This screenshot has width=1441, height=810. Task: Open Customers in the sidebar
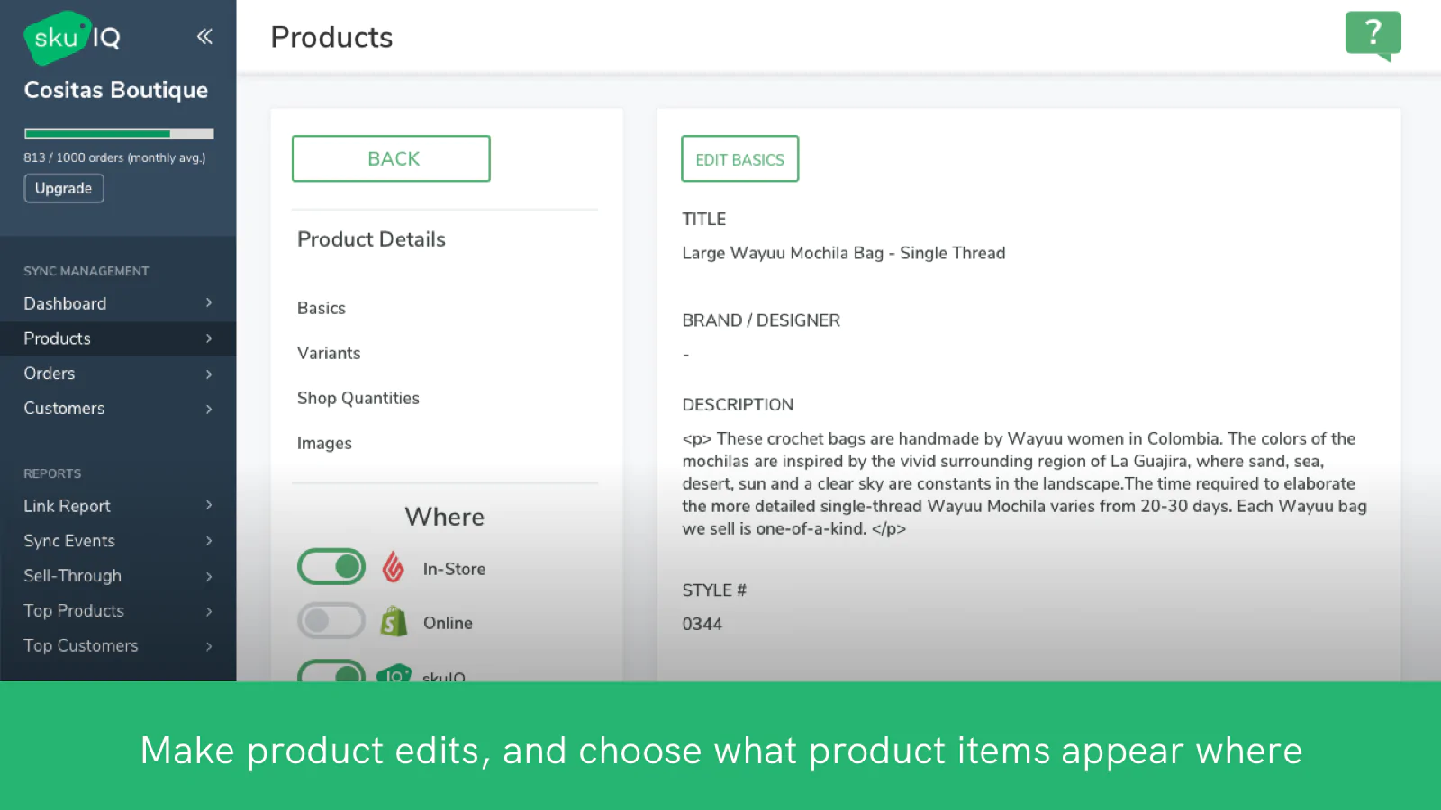tap(64, 409)
